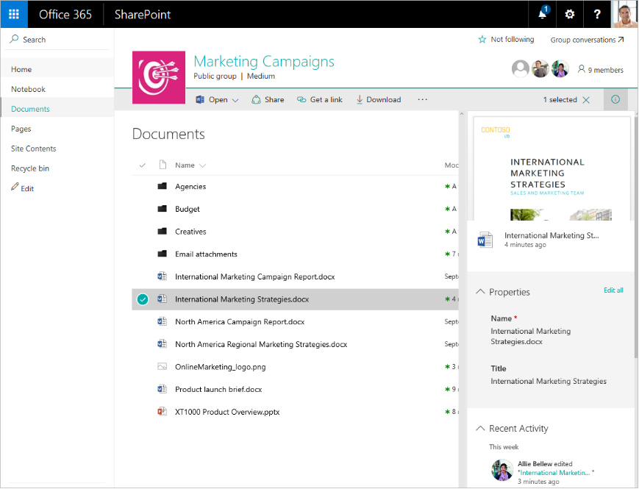Click the first gray member avatar
The height and width of the screenshot is (489, 639).
click(521, 69)
